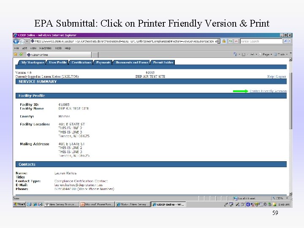Click the Compliance Certification Contact text

pos(81,181)
